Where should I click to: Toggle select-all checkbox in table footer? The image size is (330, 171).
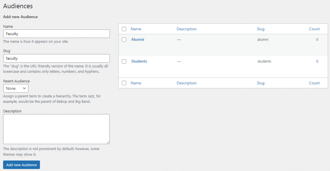click(x=124, y=83)
